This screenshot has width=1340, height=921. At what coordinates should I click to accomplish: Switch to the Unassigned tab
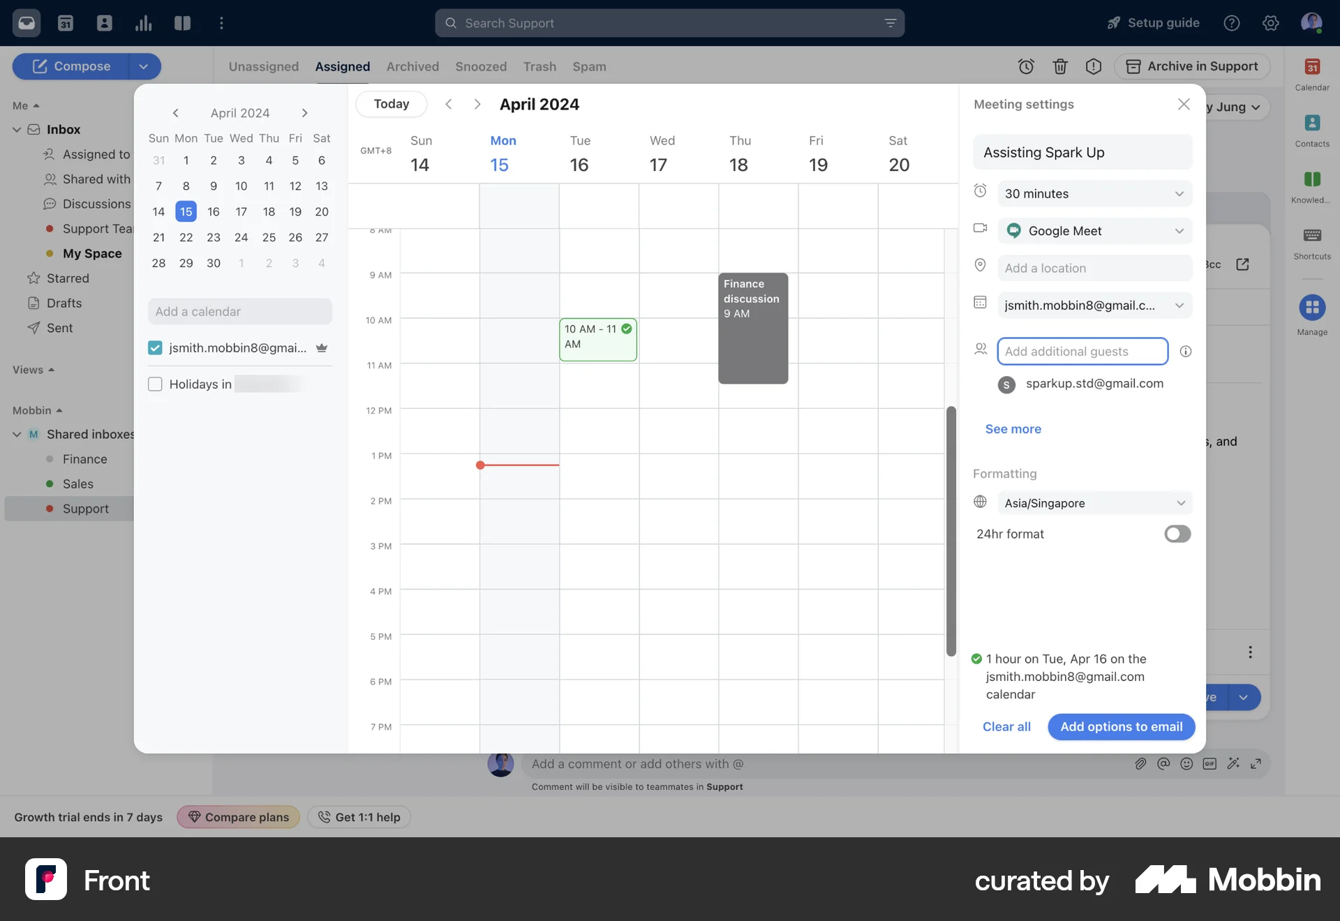263,66
